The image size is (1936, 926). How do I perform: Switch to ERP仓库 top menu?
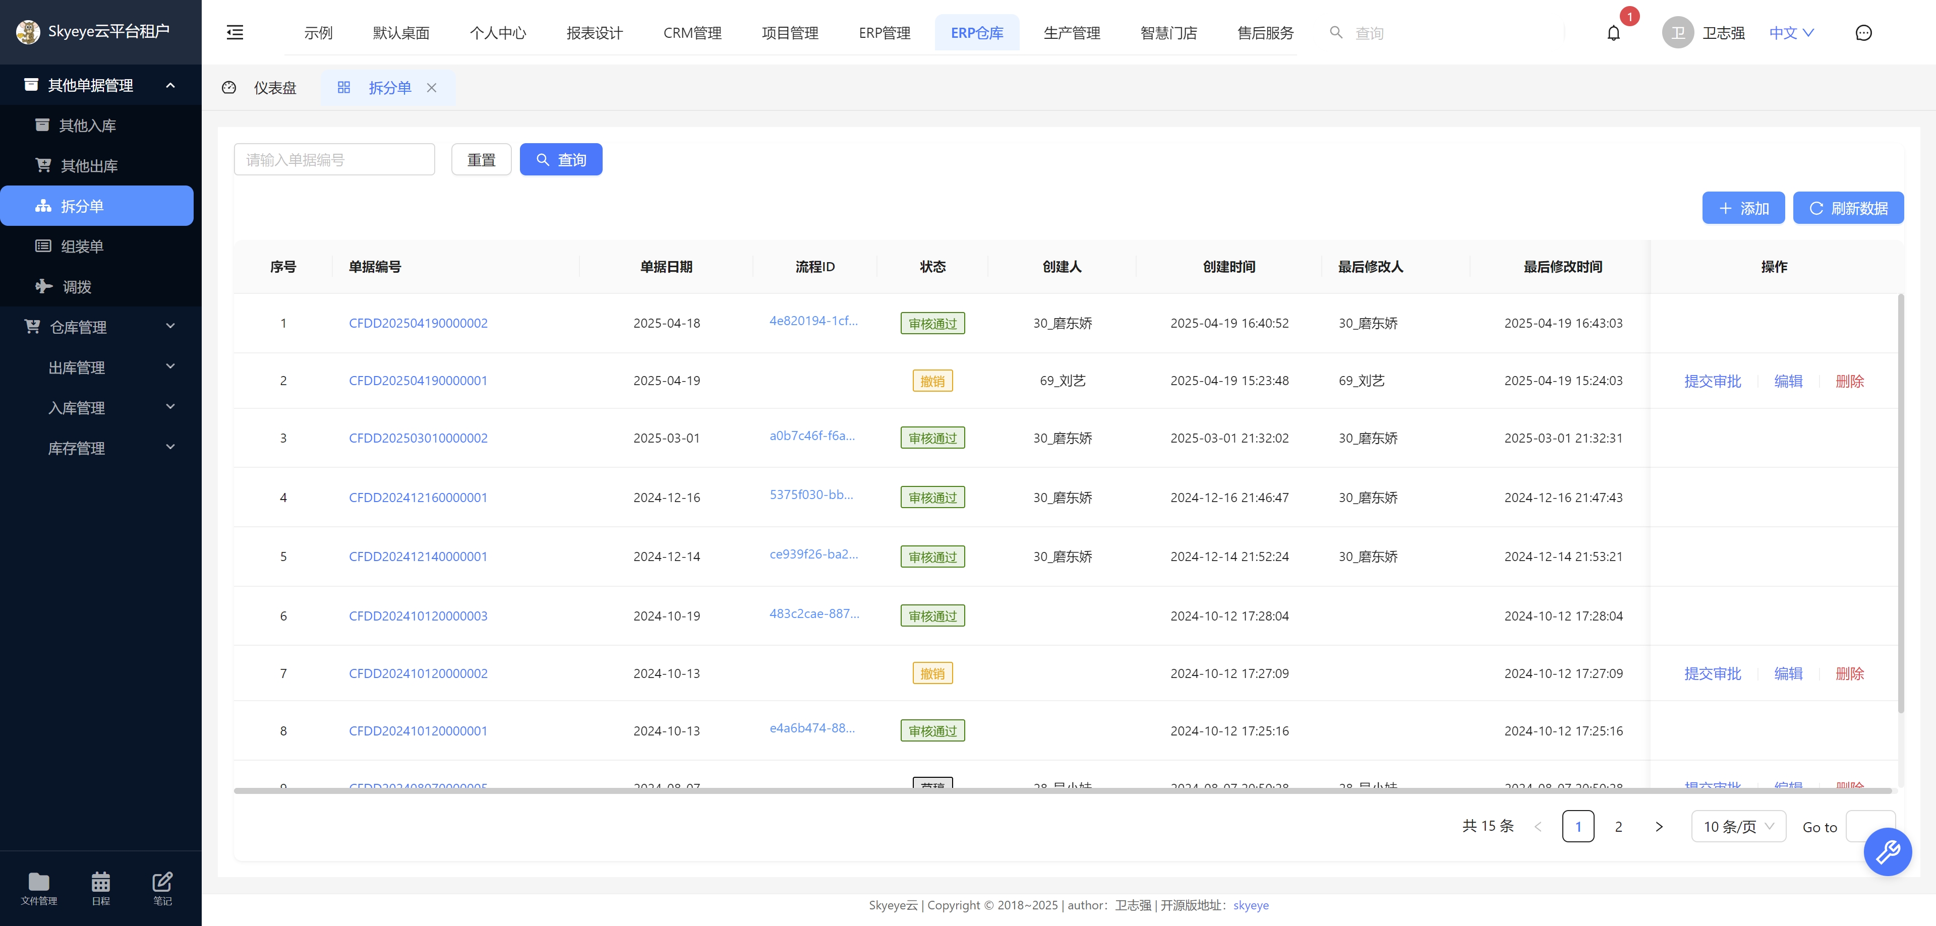pos(976,32)
